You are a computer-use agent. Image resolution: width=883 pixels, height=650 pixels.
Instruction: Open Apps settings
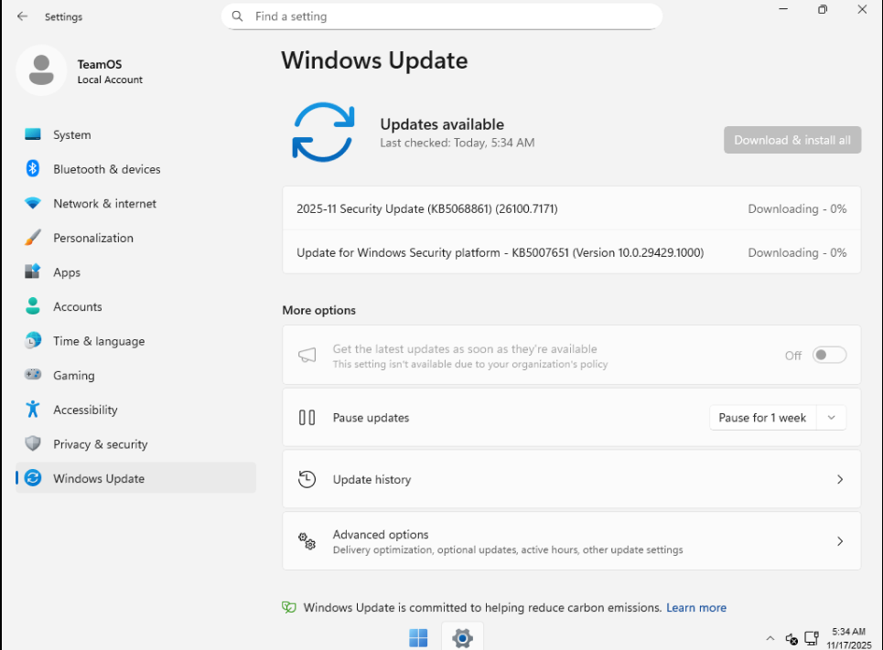135,272
